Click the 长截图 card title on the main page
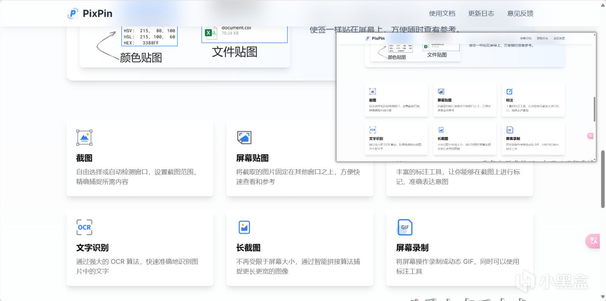Viewport: 606px width, 301px height. coord(249,248)
